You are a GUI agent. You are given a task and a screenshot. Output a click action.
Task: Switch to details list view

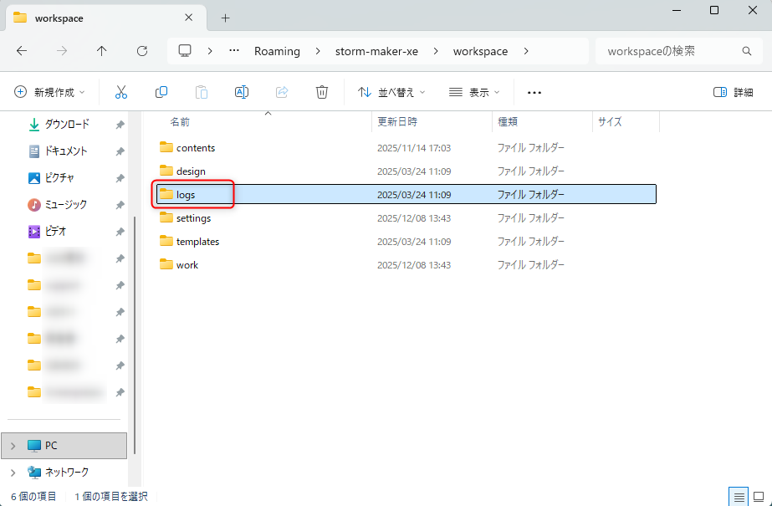[739, 497]
